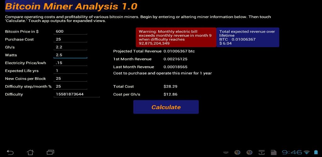Tap the keyboard indicator icon in status bar
322x157 pixels.
click(226, 153)
